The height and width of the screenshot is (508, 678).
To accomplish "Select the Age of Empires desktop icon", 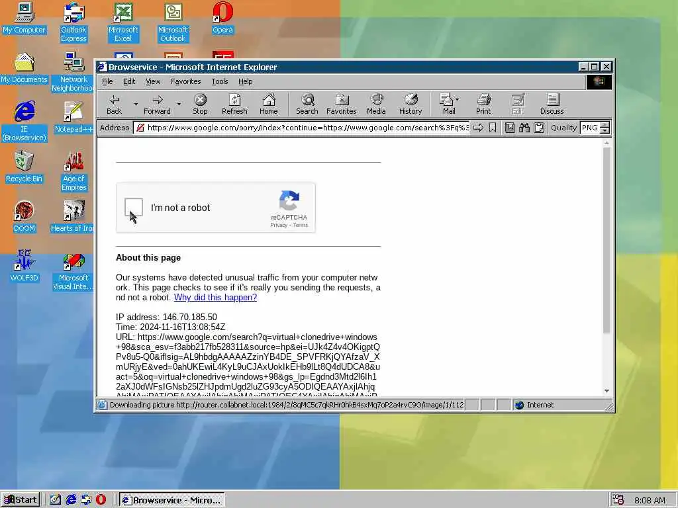I will point(74,171).
